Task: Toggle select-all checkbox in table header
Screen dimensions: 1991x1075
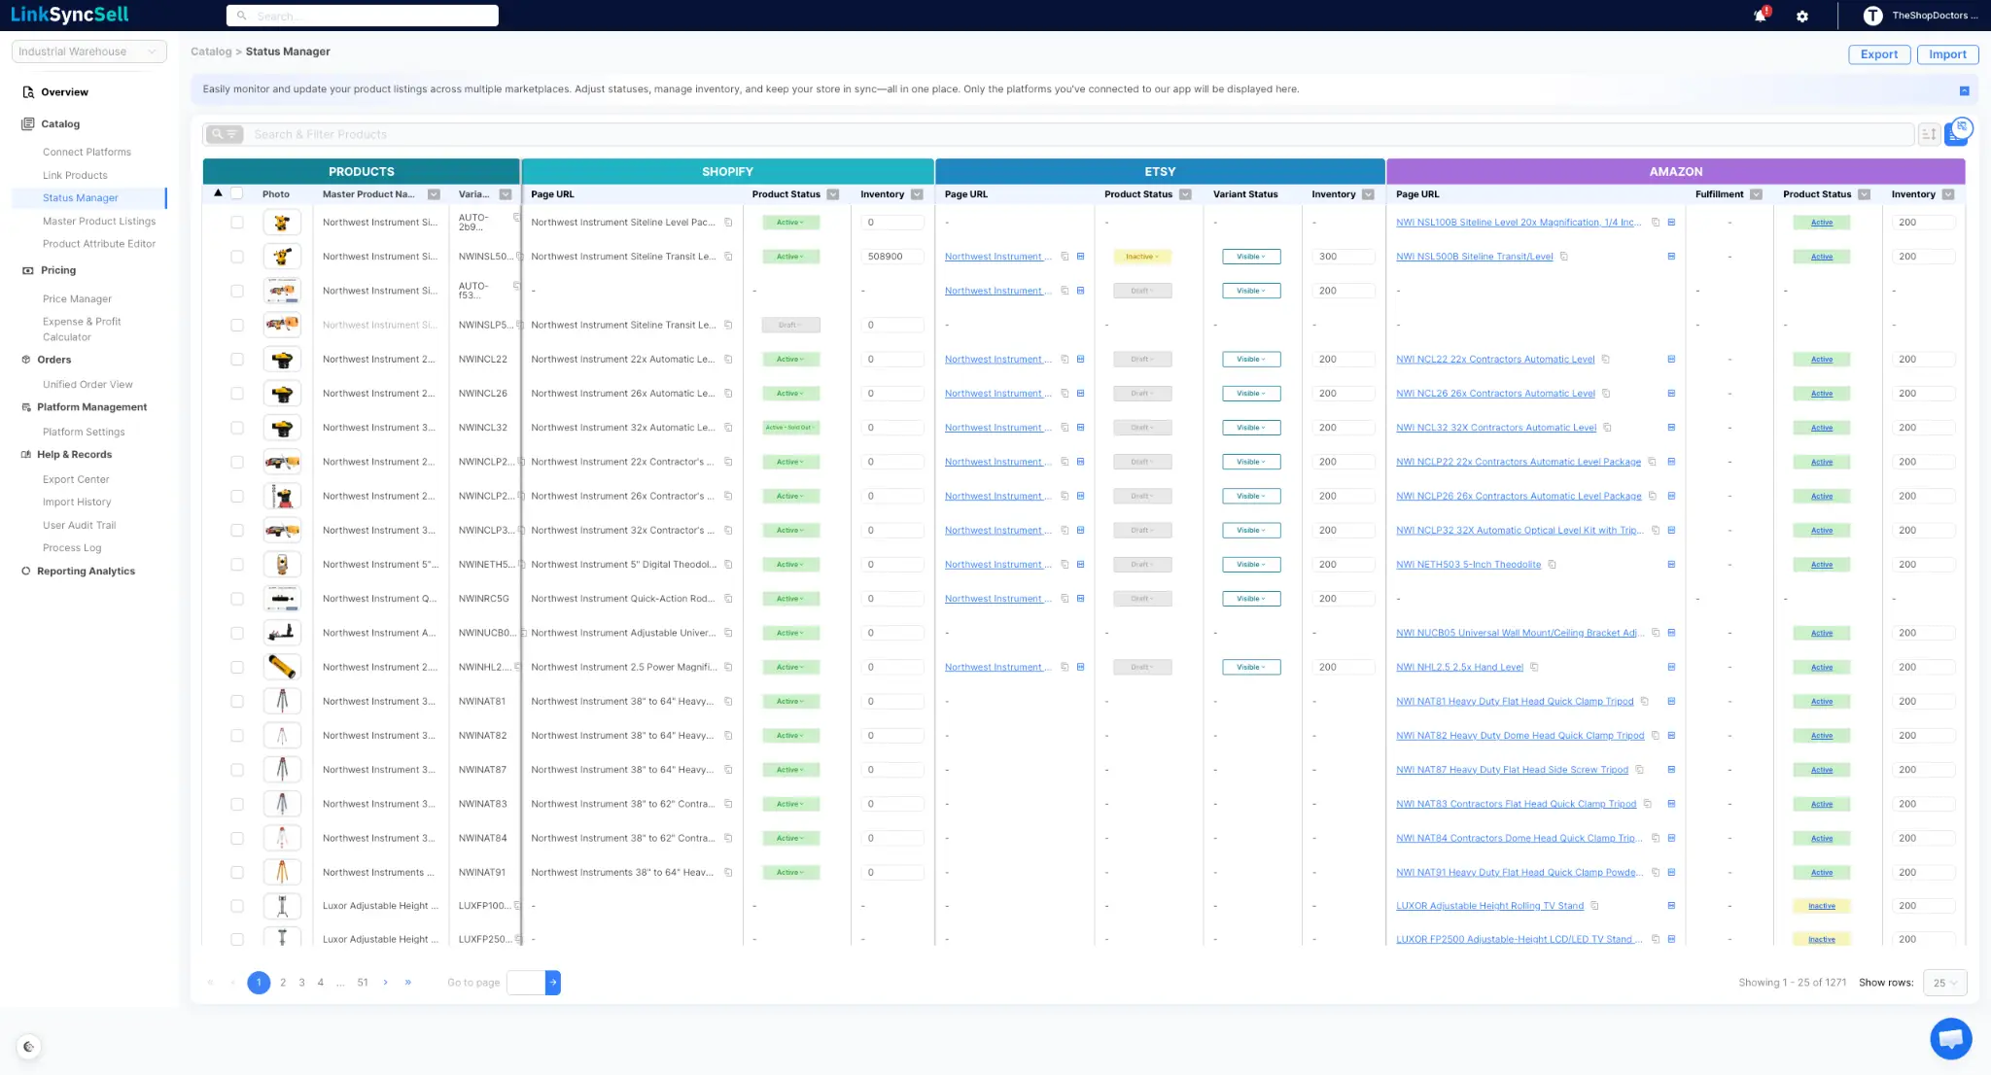Action: (236, 193)
